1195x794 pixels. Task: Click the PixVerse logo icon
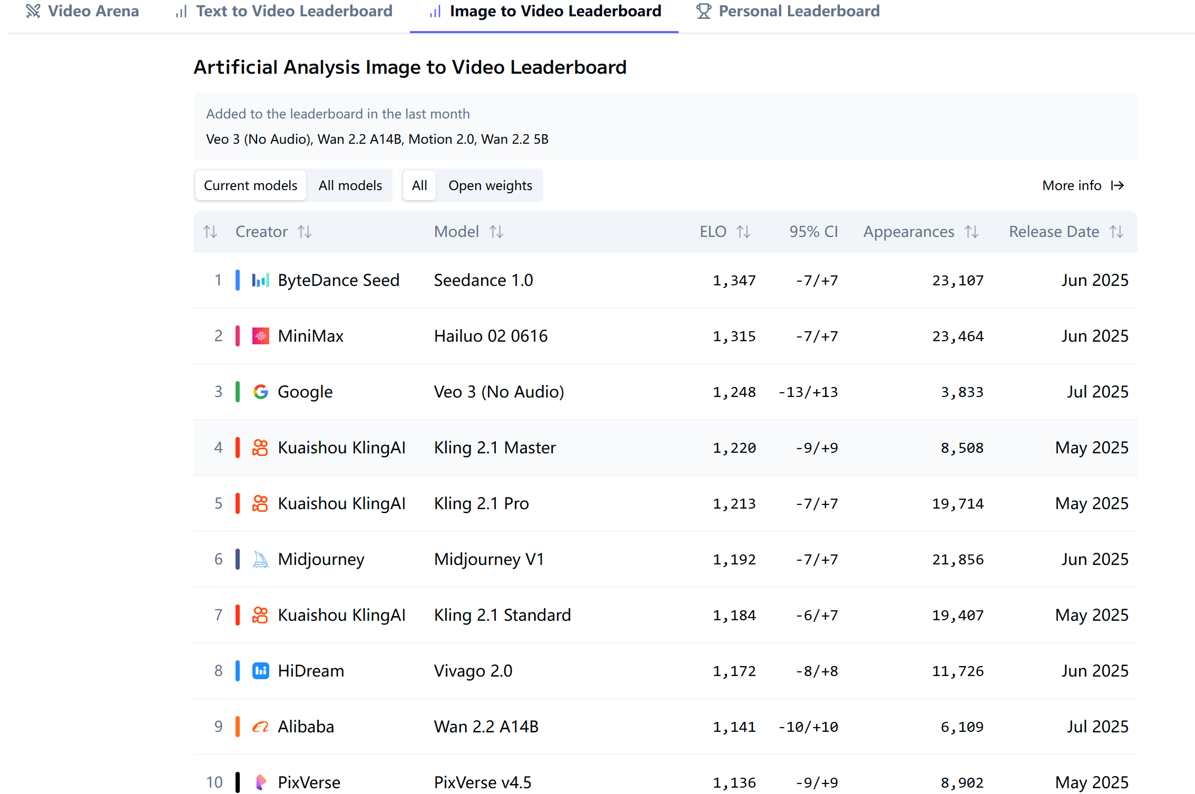(x=260, y=782)
